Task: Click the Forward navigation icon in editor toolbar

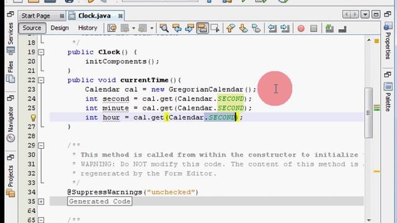Action: (143, 28)
